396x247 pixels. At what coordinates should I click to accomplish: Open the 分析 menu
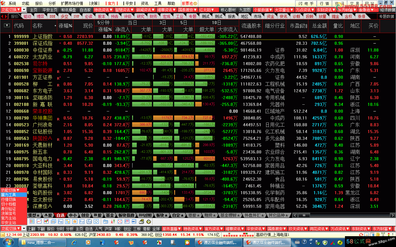tap(52, 3)
